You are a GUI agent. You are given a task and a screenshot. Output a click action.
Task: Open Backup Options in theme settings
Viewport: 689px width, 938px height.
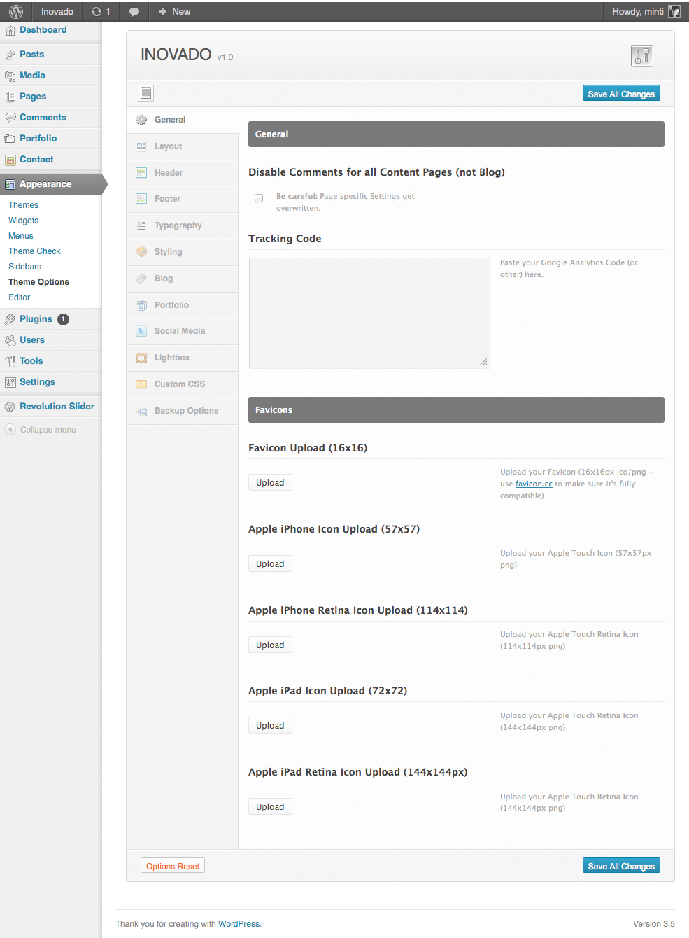click(185, 411)
